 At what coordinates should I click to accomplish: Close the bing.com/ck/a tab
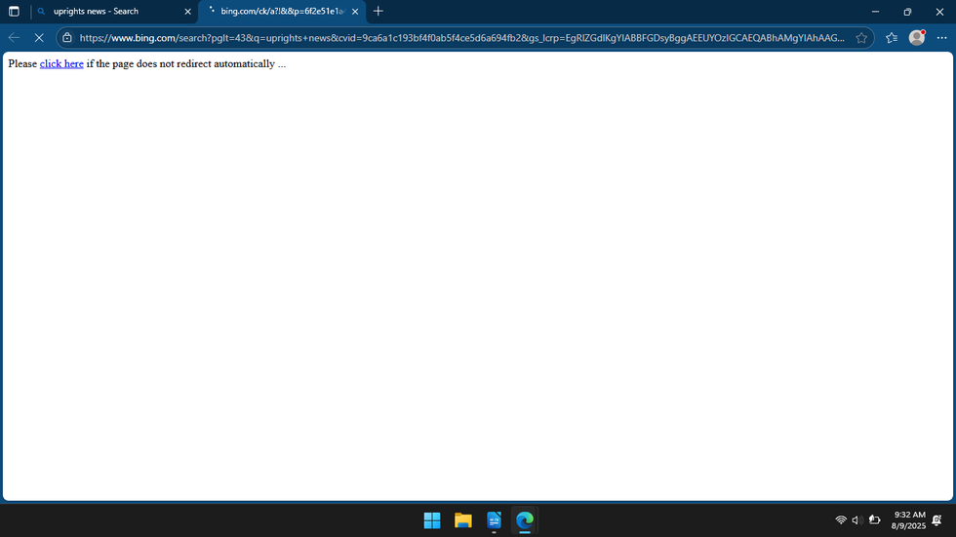(355, 11)
